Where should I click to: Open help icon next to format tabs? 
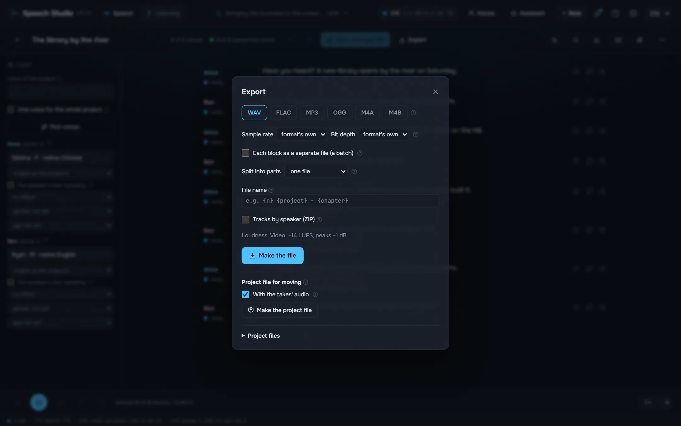point(413,113)
